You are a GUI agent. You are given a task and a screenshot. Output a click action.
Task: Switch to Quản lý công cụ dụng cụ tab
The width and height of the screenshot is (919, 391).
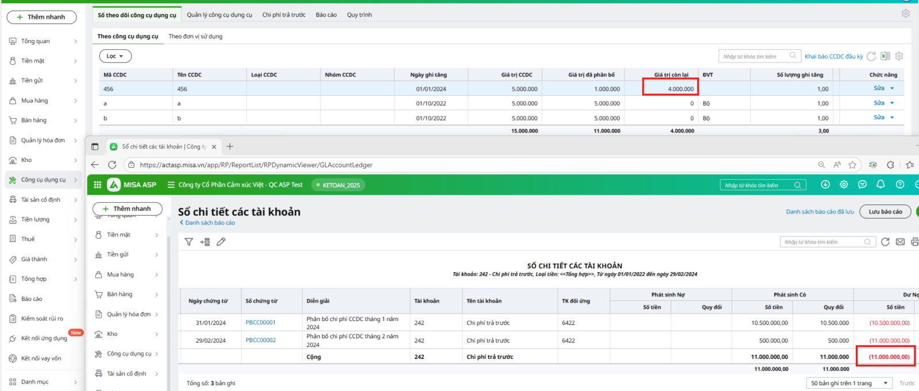[x=219, y=15]
